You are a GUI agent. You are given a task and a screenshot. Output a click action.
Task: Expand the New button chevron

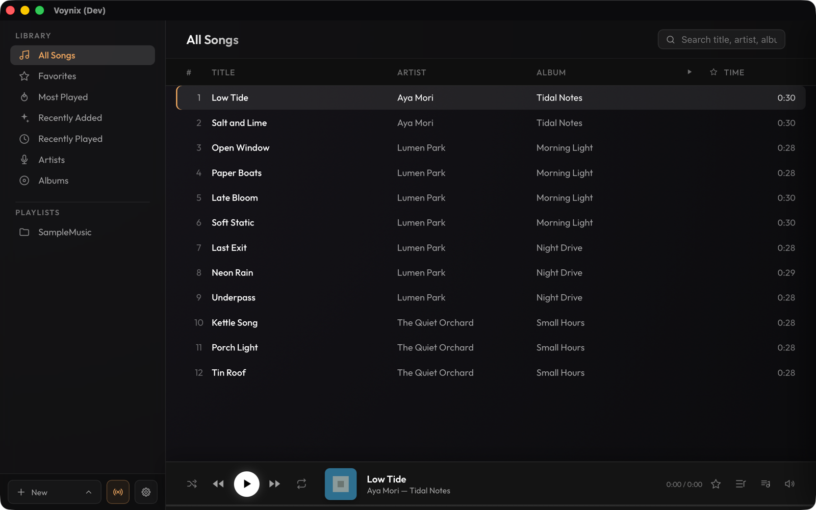(89, 492)
